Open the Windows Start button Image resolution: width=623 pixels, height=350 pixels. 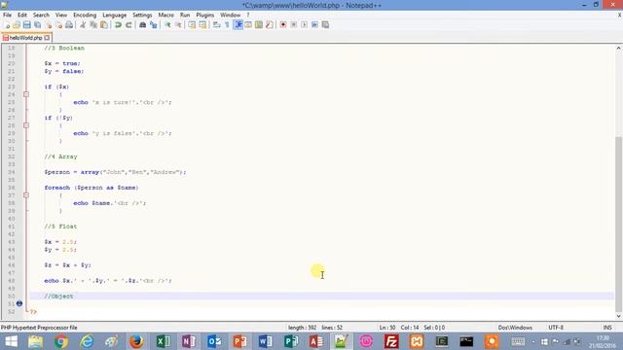pos(11,341)
